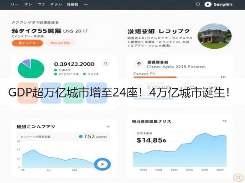
Task: Click the pale pink pill button
Action: tap(60, 43)
